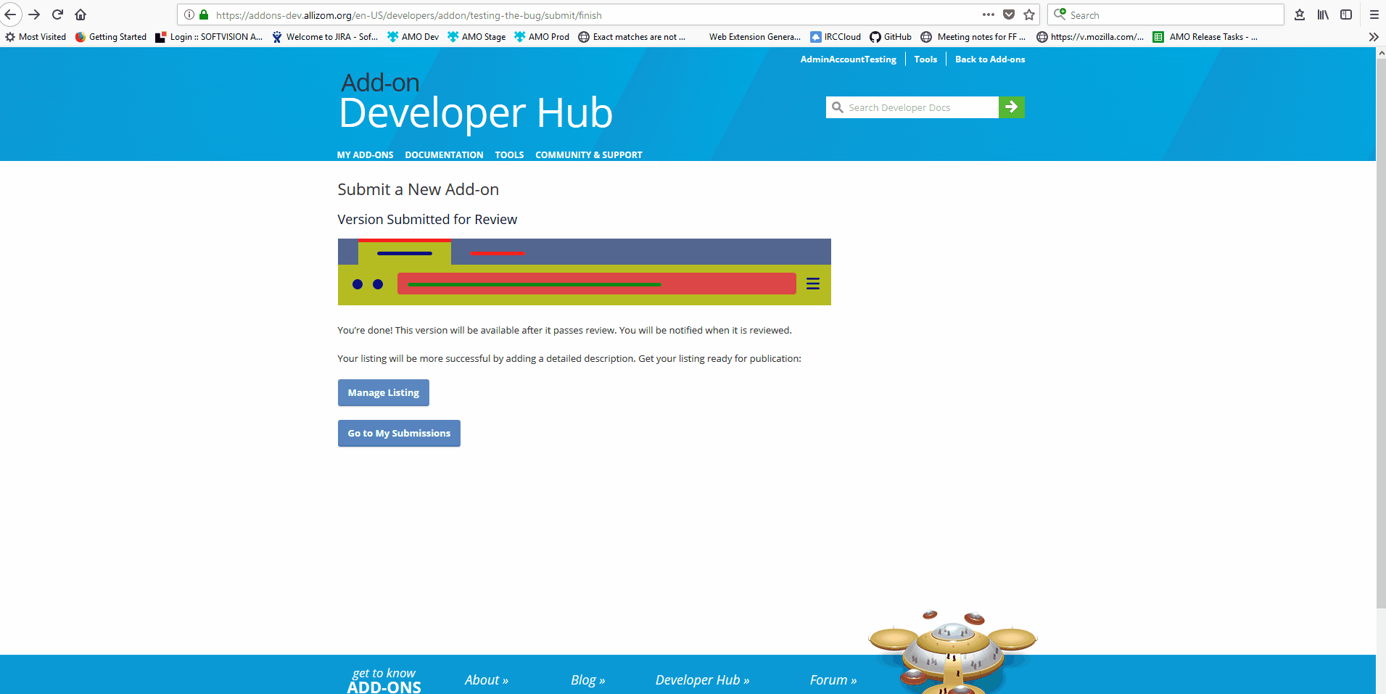Open Meeting notes for FF bookmark

(x=973, y=37)
